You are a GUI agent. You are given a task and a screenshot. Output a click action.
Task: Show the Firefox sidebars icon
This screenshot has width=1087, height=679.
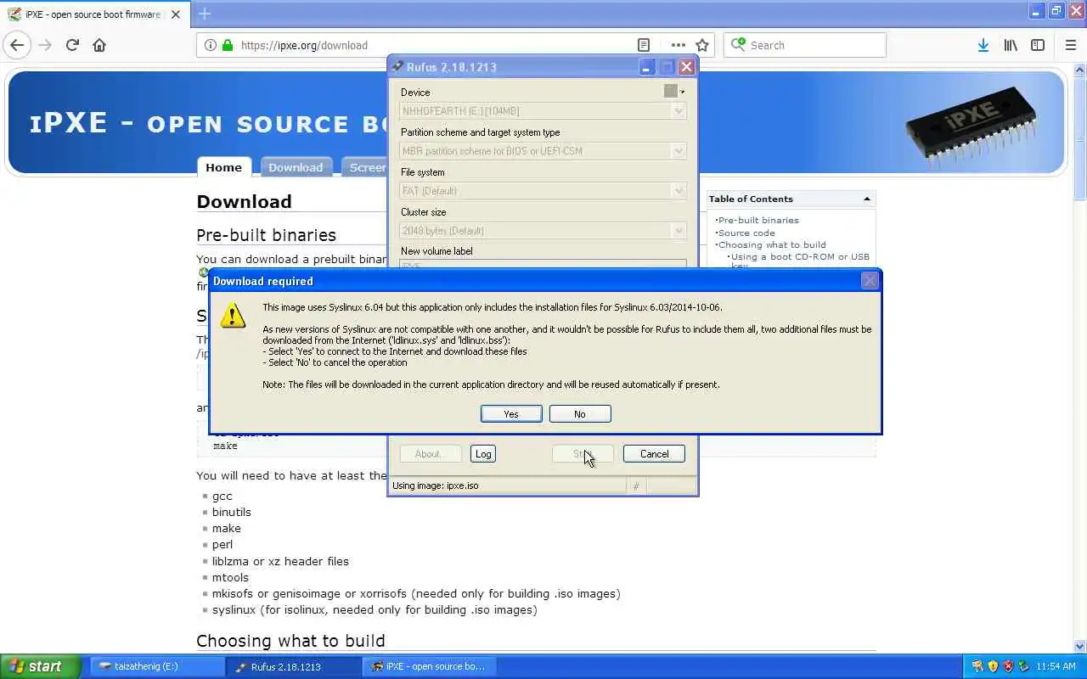(x=1038, y=45)
